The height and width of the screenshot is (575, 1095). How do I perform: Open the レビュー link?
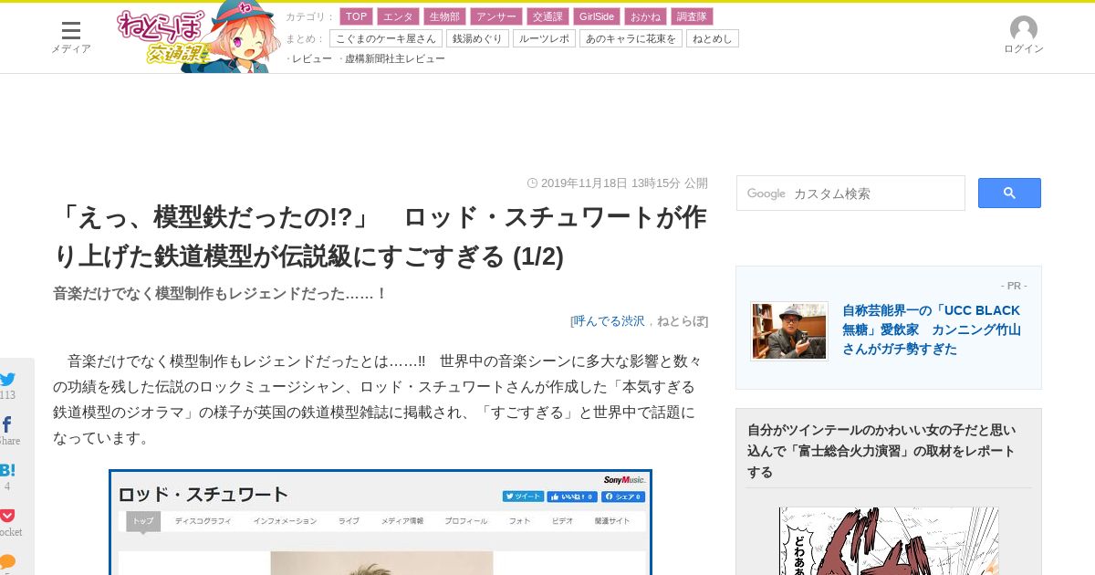[x=312, y=58]
